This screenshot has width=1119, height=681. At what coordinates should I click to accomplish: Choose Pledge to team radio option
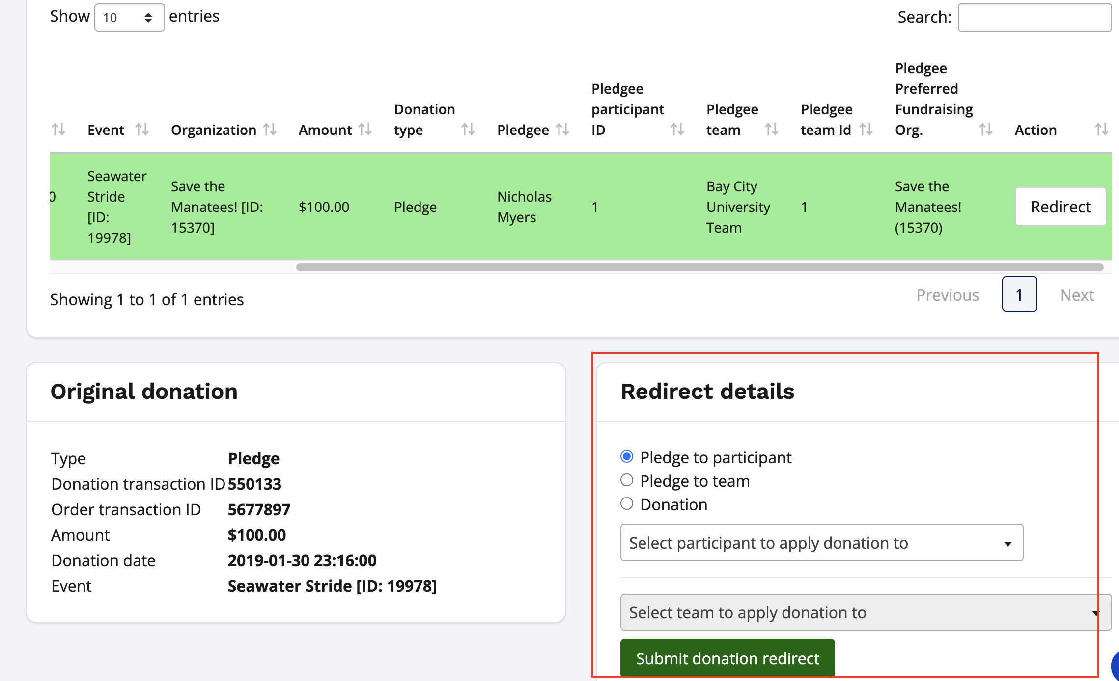(627, 480)
